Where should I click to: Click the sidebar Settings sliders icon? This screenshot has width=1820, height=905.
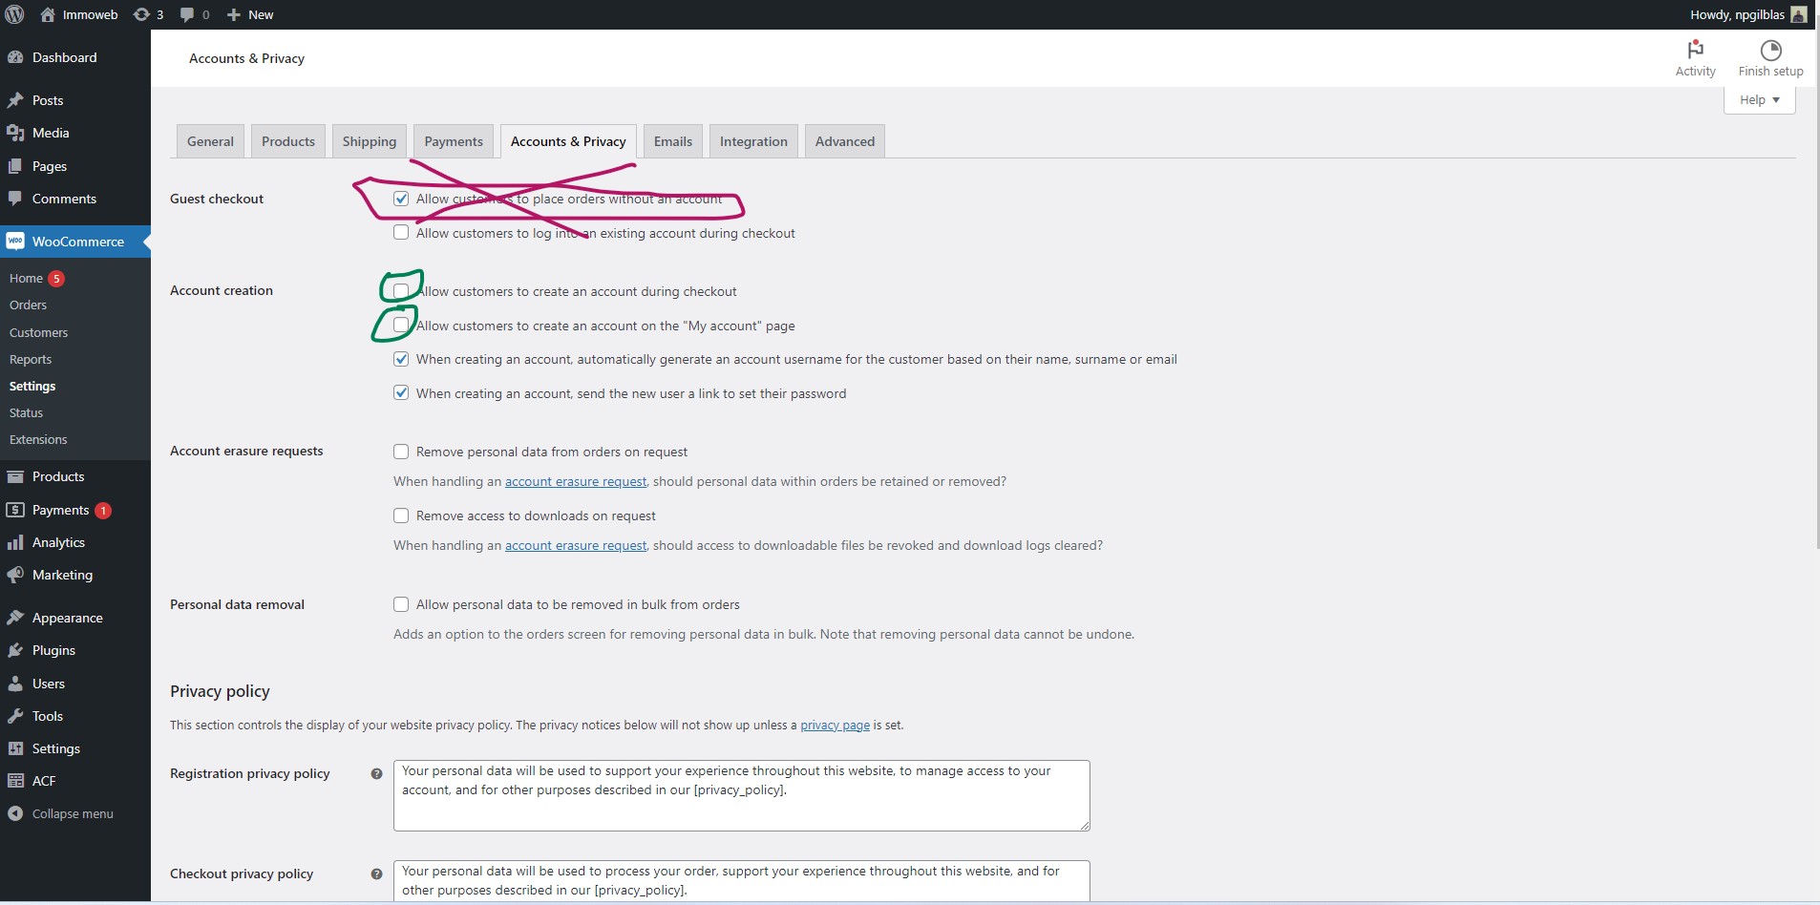15,748
